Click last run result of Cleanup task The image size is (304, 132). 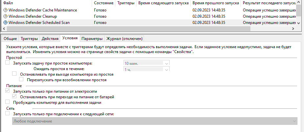tap(269, 16)
